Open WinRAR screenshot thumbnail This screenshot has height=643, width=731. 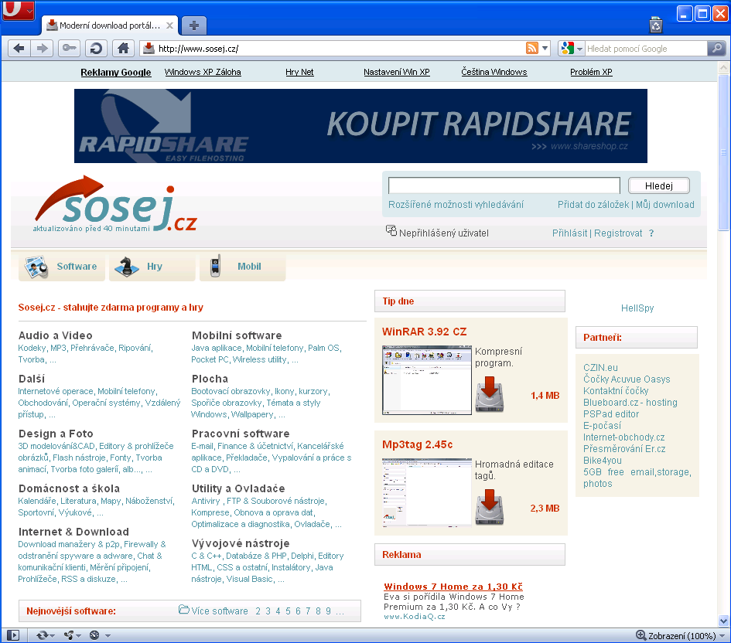pyautogui.click(x=426, y=380)
